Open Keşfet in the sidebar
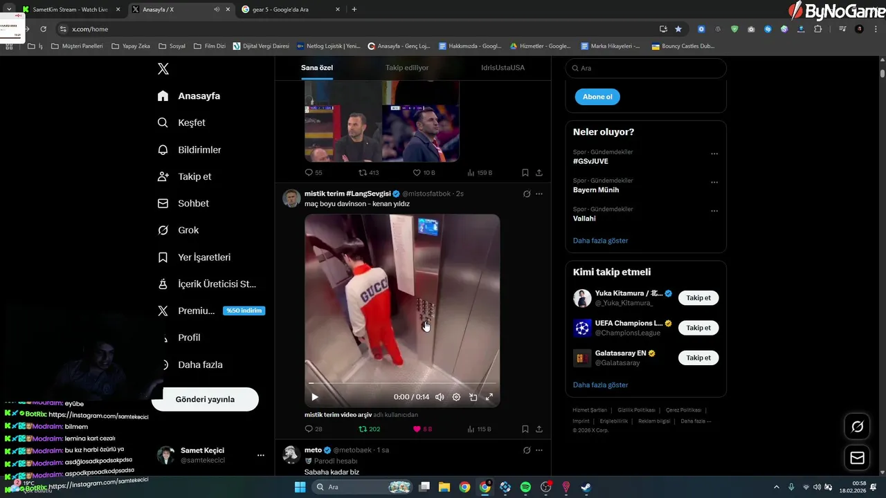 tap(181, 122)
